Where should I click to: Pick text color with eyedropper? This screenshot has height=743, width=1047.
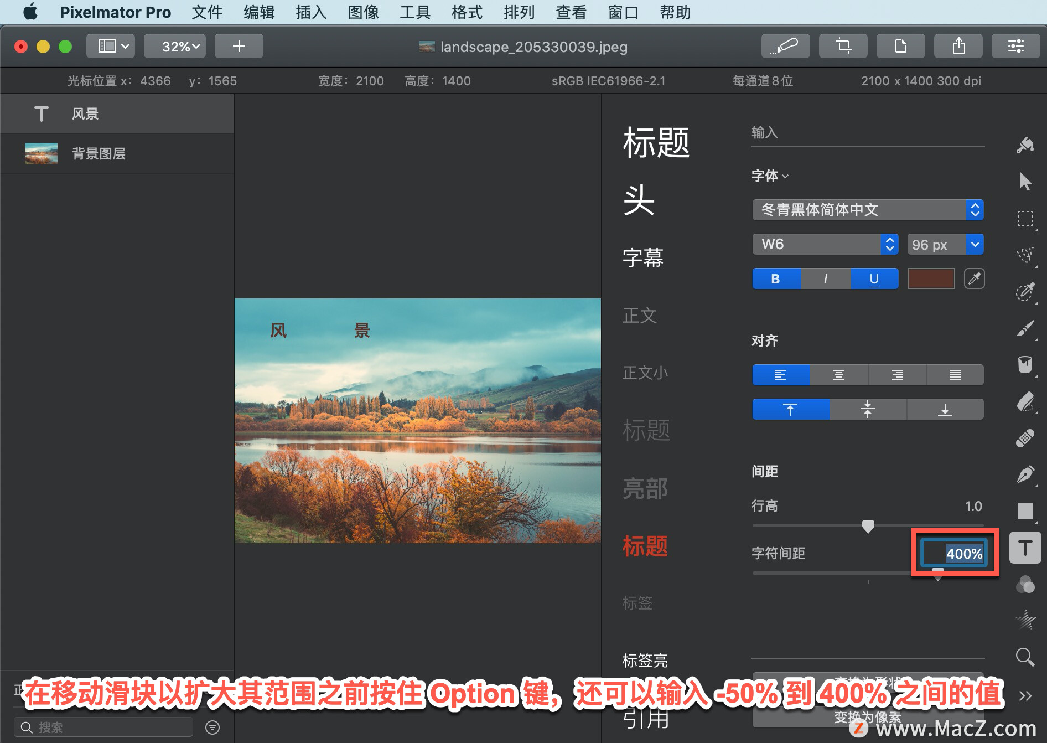tap(974, 278)
